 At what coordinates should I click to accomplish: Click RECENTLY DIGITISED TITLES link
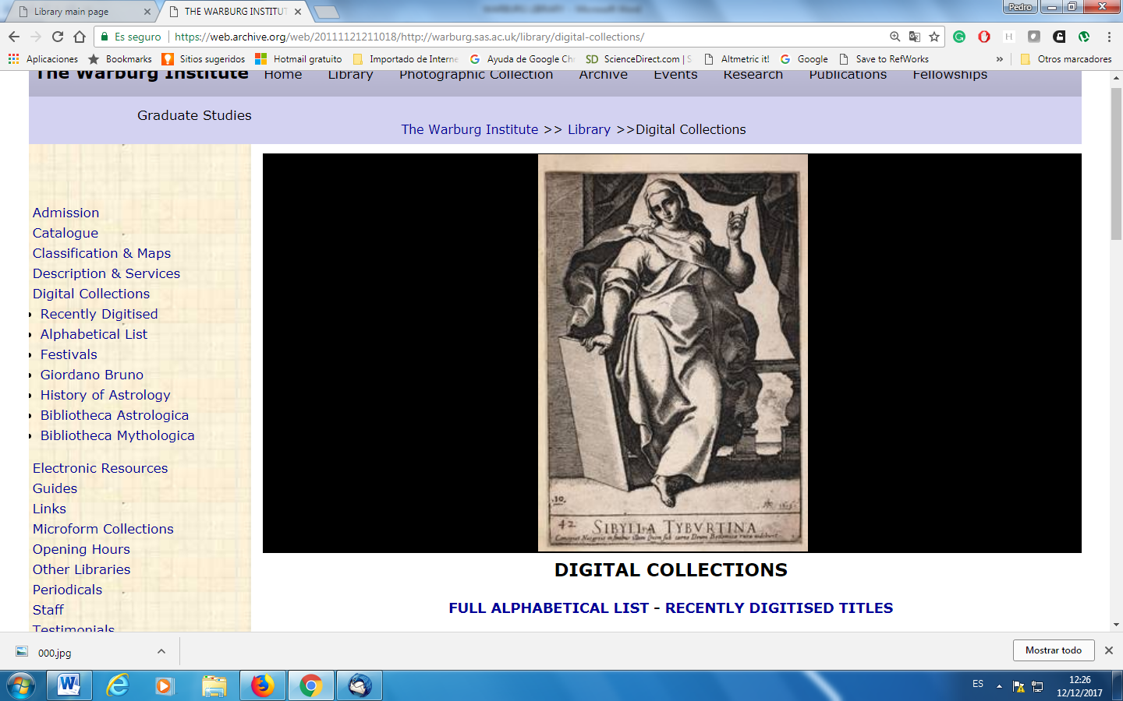tap(779, 608)
